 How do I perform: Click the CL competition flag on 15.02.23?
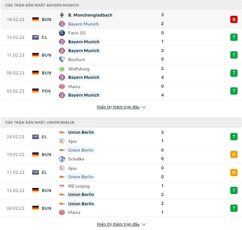35,37
